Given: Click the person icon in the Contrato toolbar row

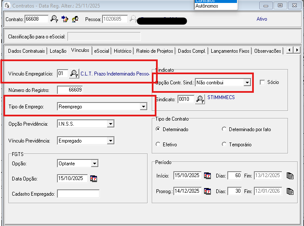Looking at the screenshot, I should point(75,19).
